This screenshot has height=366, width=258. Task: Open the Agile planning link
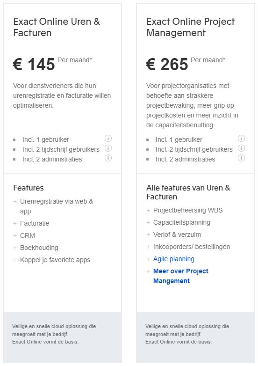coord(173,259)
